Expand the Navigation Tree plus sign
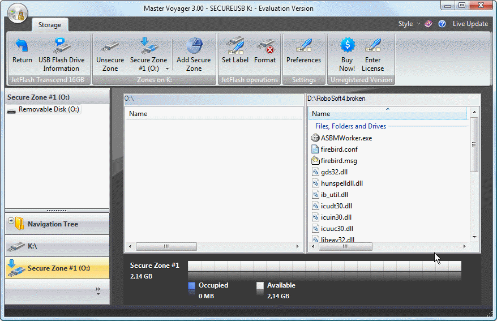 click(11, 220)
